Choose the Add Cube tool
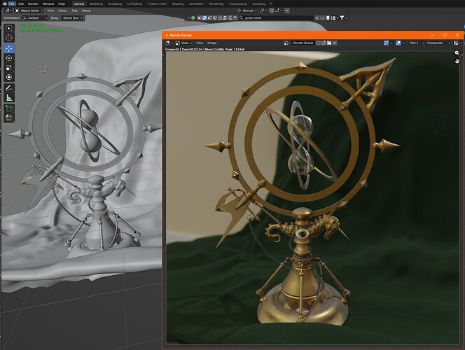 9,108
